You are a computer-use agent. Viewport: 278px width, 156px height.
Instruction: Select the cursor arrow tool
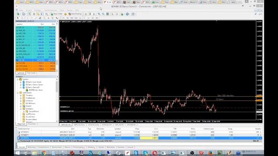click(18, 18)
